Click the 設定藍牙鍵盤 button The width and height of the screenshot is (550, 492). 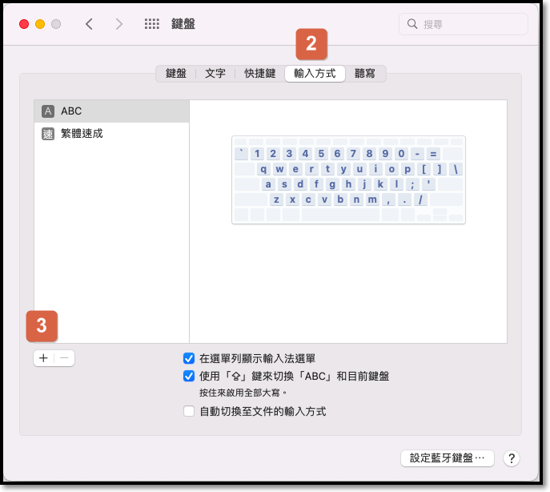(448, 458)
